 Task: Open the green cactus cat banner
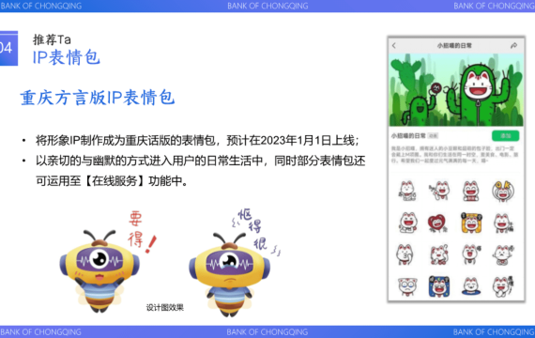click(x=456, y=90)
